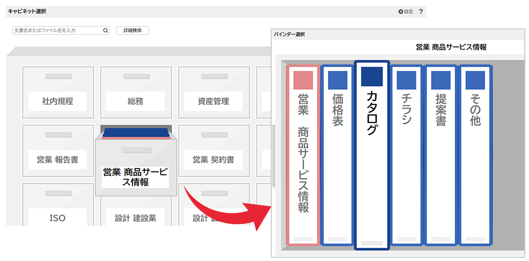Viewport: 529px width, 261px height.
Task: Open the 価格表 binder
Action: click(x=337, y=155)
